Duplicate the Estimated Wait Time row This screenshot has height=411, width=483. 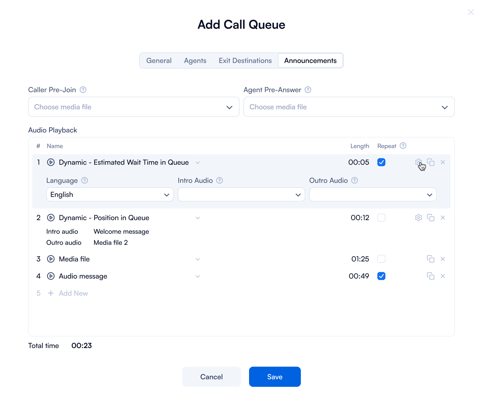pos(431,162)
